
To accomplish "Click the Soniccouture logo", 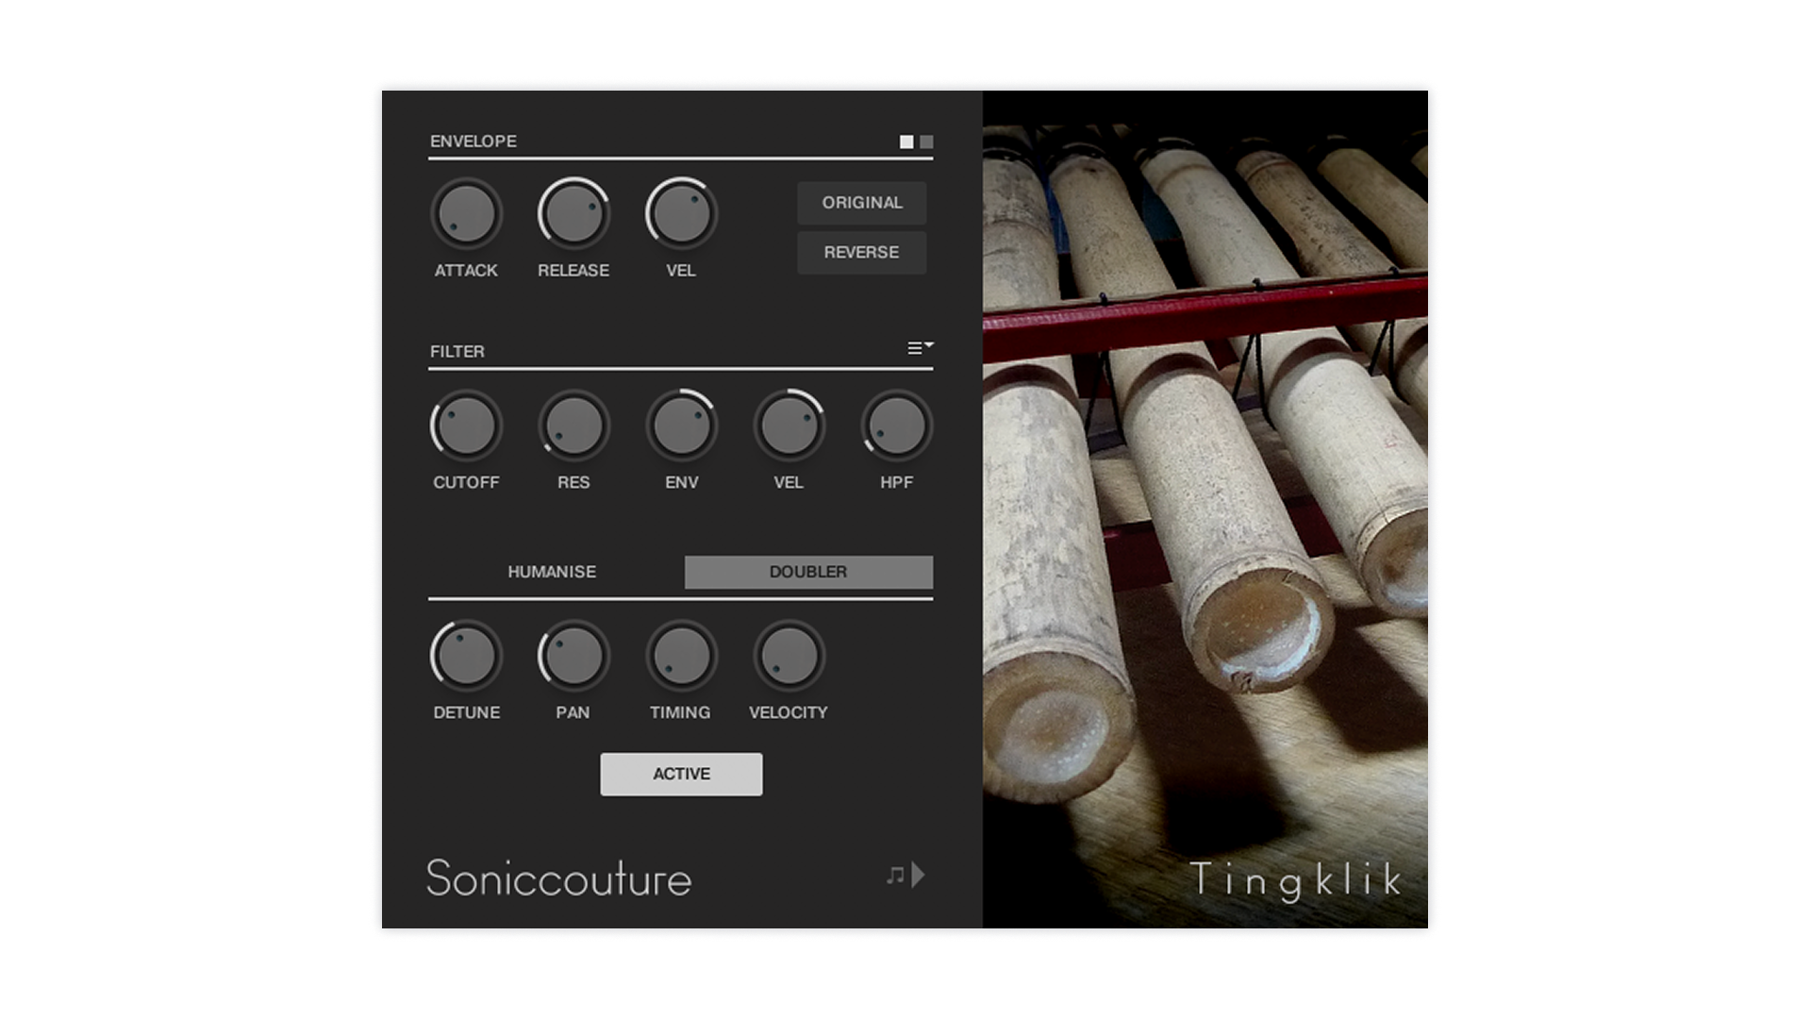I will click(x=558, y=878).
